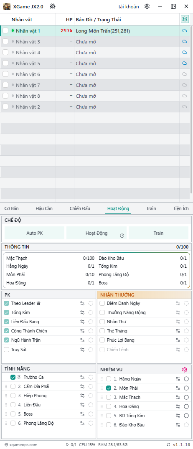193x449 pixels.
Task: Tick the checkbox for Nhân vật 4
Action: [5, 52]
